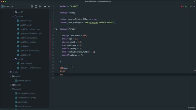The height and width of the screenshot is (110, 196).
Task: Hide the Project tool window
Action: 49,6
